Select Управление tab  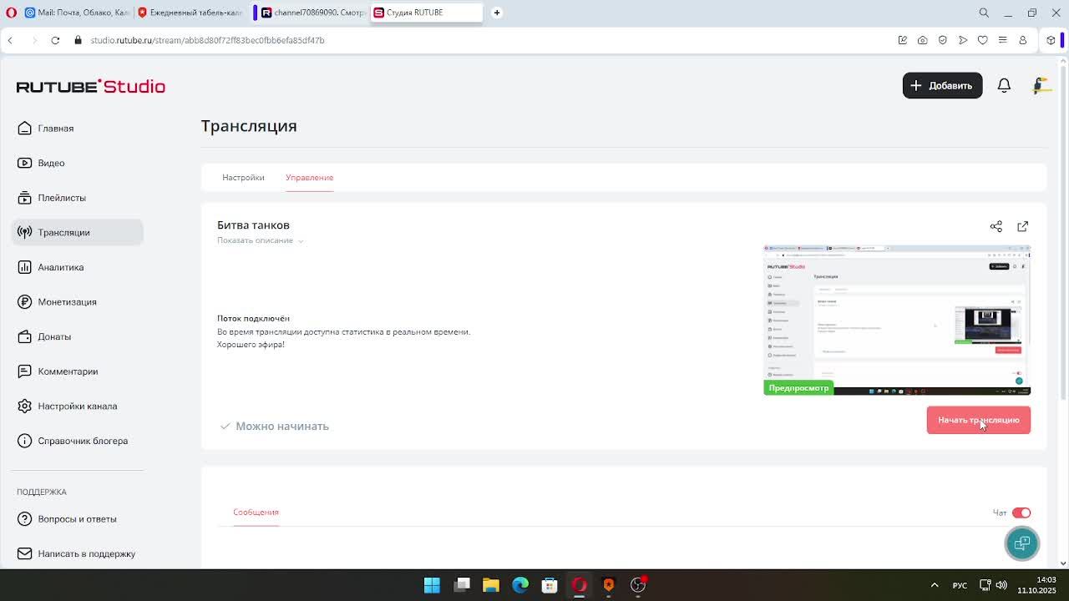309,177
